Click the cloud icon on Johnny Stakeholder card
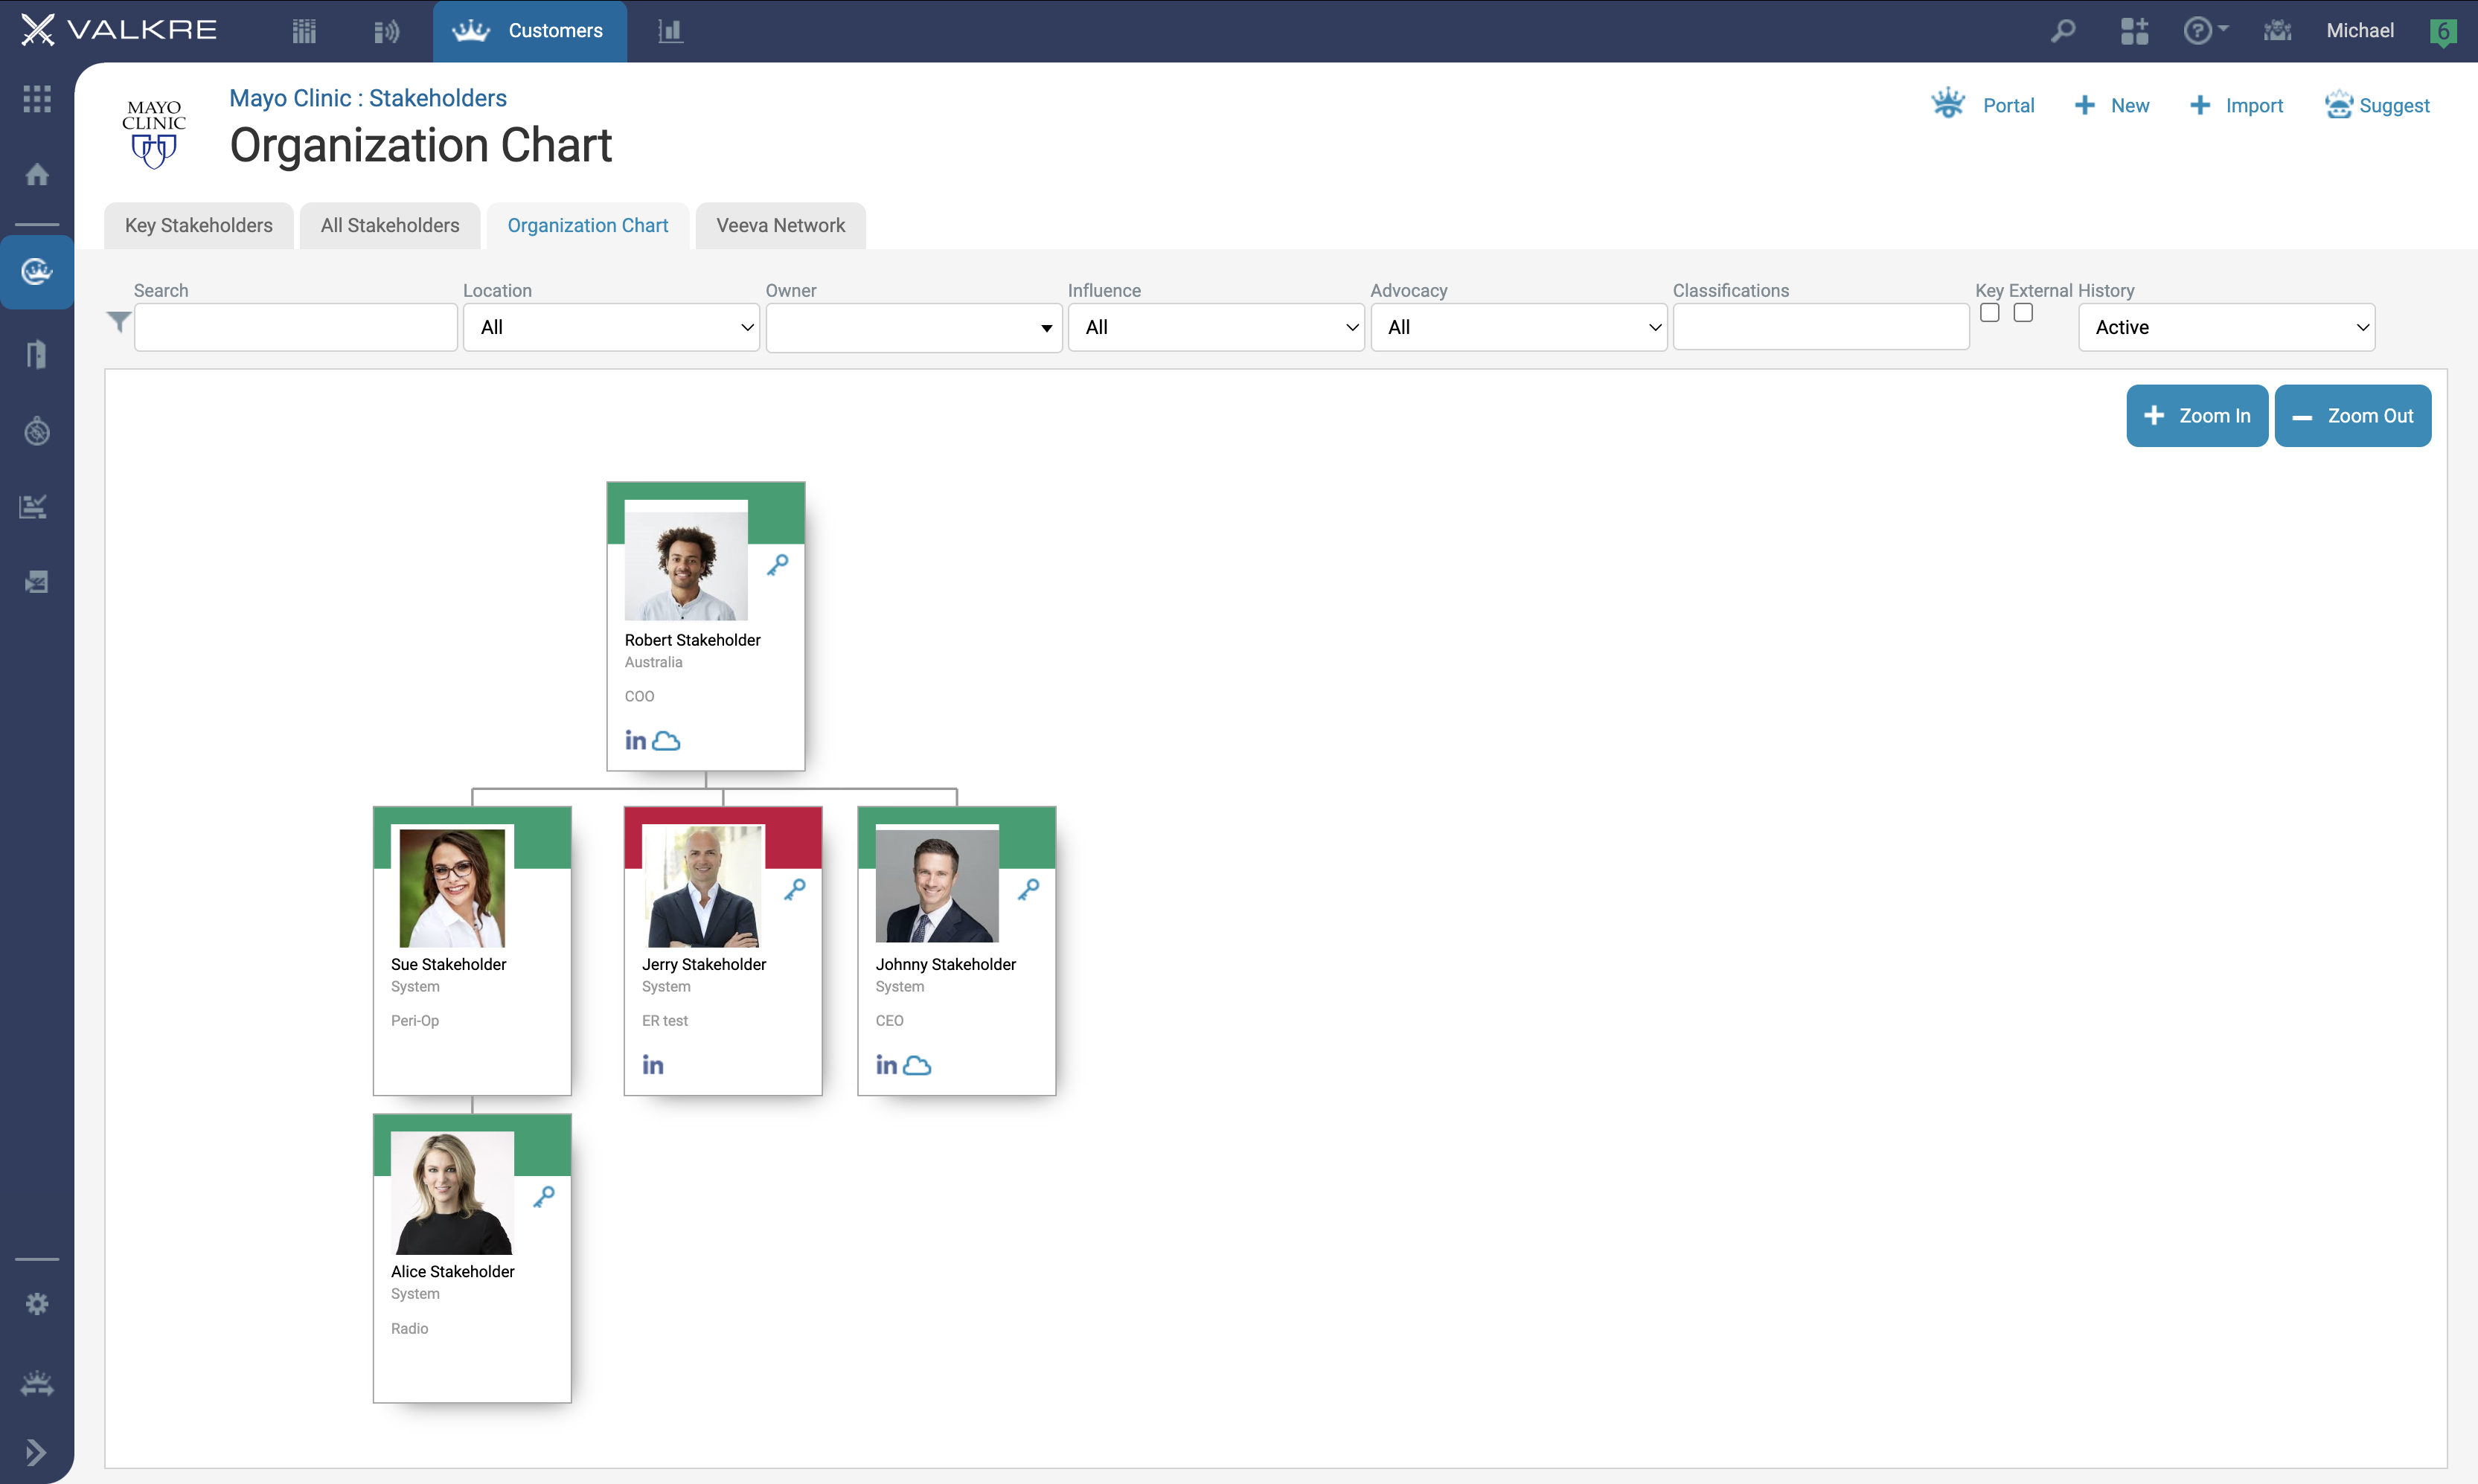 pos(918,1066)
